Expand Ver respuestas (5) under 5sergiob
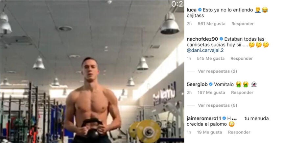Viewport: 284px width, 143px height. (x=218, y=105)
